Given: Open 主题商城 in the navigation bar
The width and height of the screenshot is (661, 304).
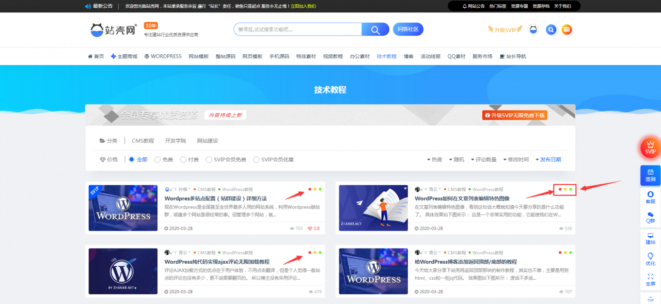Looking at the screenshot, I should click(124, 56).
